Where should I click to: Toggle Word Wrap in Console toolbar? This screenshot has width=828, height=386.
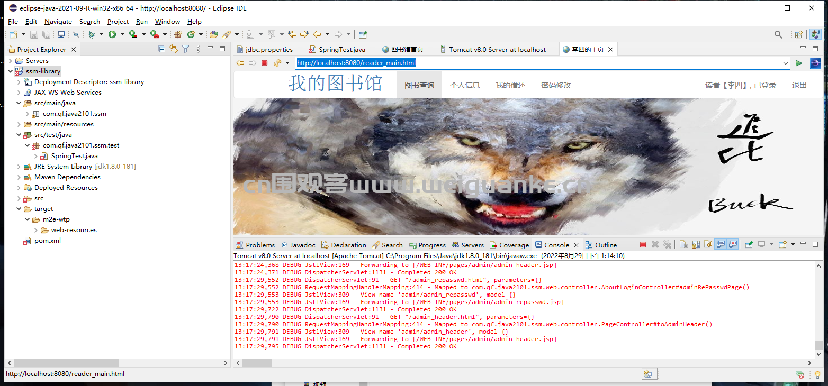coord(708,245)
